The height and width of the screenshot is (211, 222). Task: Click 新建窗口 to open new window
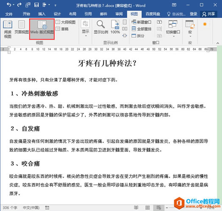pos(142,22)
